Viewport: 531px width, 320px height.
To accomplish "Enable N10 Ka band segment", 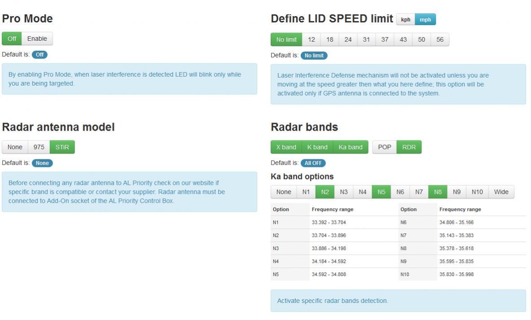I will pyautogui.click(x=477, y=192).
